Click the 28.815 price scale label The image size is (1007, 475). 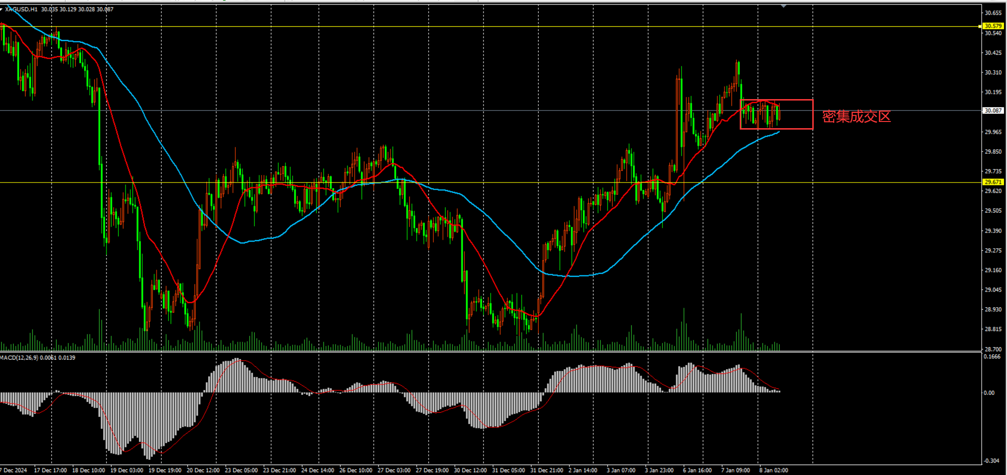click(993, 329)
